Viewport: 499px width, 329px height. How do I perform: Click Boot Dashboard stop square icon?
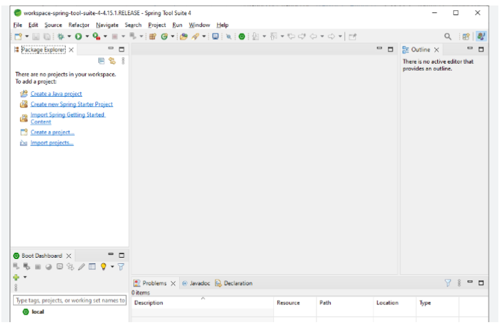click(x=38, y=267)
